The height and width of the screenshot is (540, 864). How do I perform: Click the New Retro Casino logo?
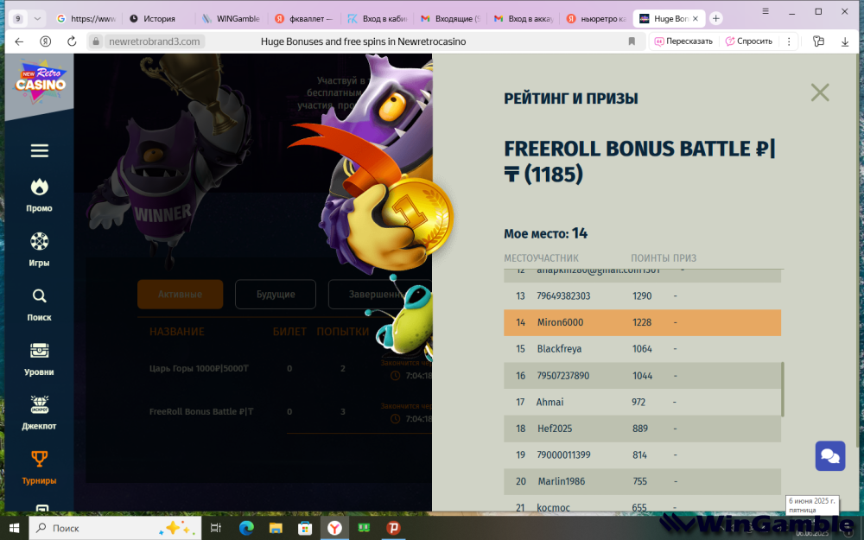click(41, 83)
